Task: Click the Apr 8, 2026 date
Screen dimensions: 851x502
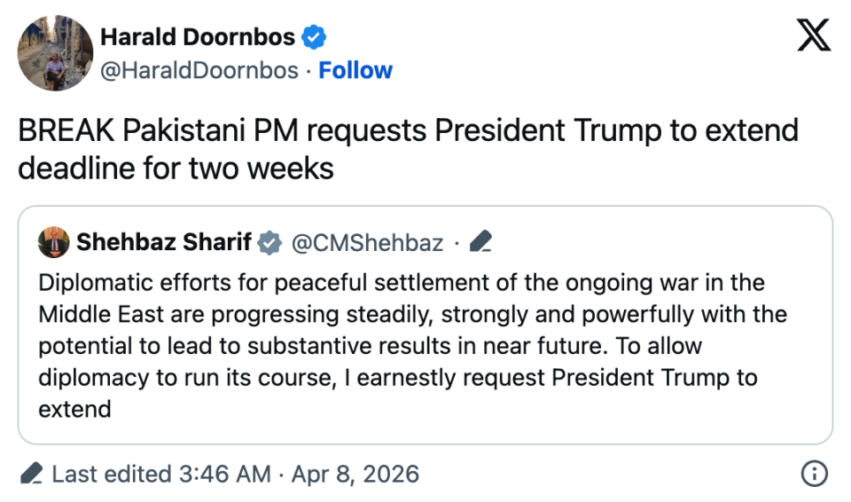Action: pyautogui.click(x=353, y=474)
